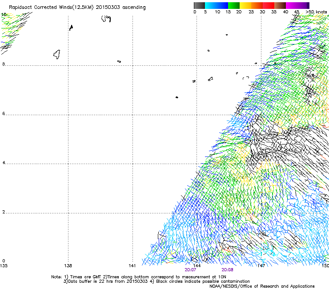Click the purple "20:08" time label

pyautogui.click(x=227, y=270)
